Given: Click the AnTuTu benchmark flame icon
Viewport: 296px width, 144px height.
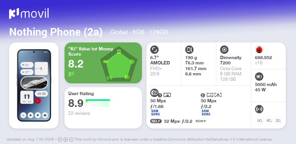Looking at the screenshot, I should (x=259, y=50).
